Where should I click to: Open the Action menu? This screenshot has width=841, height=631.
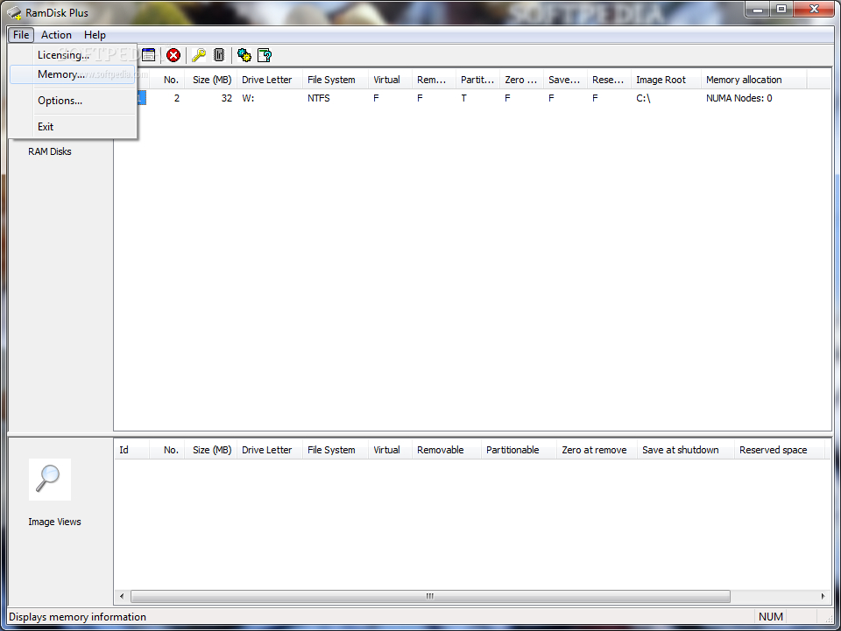tap(56, 35)
